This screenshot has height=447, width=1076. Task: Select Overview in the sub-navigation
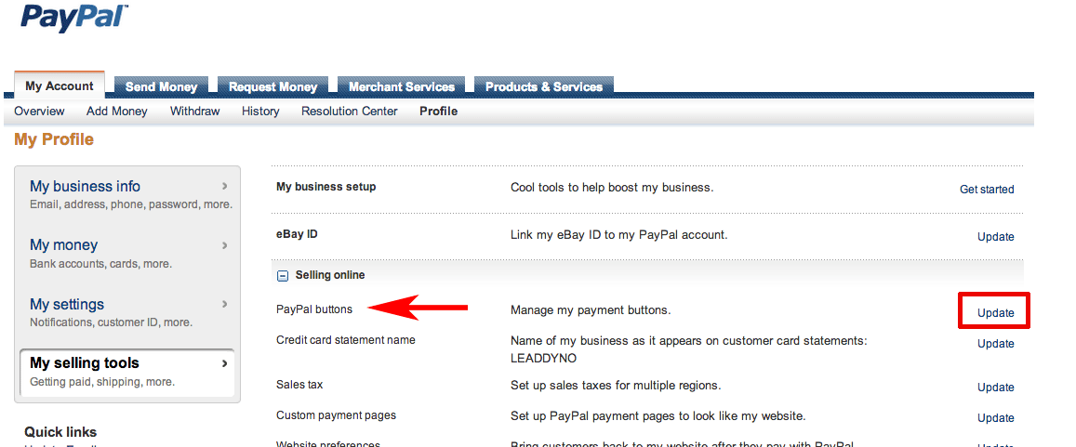[39, 112]
